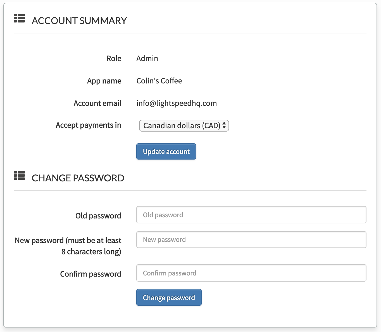Screen dimensions: 381x332
Task: Click the 'Accept payments in' label
Action: tap(88, 125)
